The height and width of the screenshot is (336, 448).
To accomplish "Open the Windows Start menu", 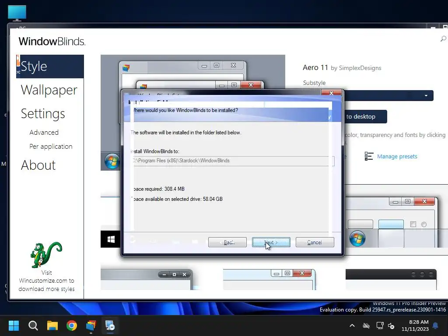I will 14,325.
